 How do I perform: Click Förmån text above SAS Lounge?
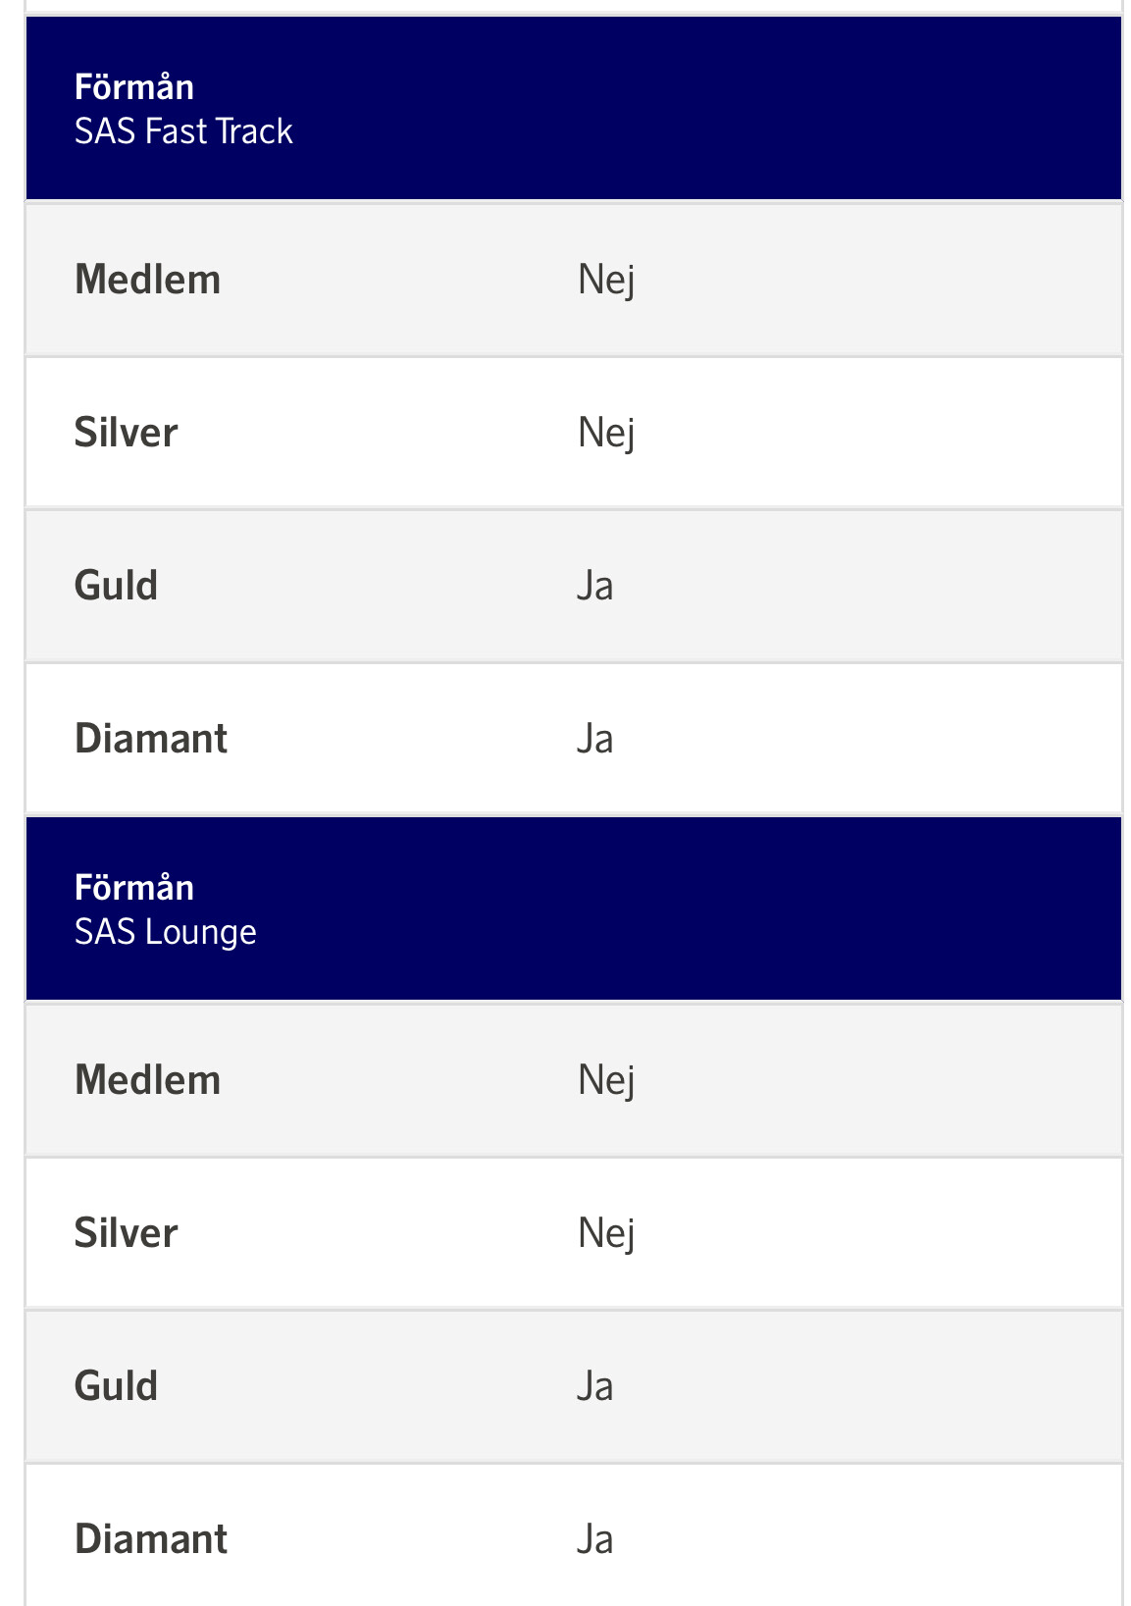pos(134,888)
